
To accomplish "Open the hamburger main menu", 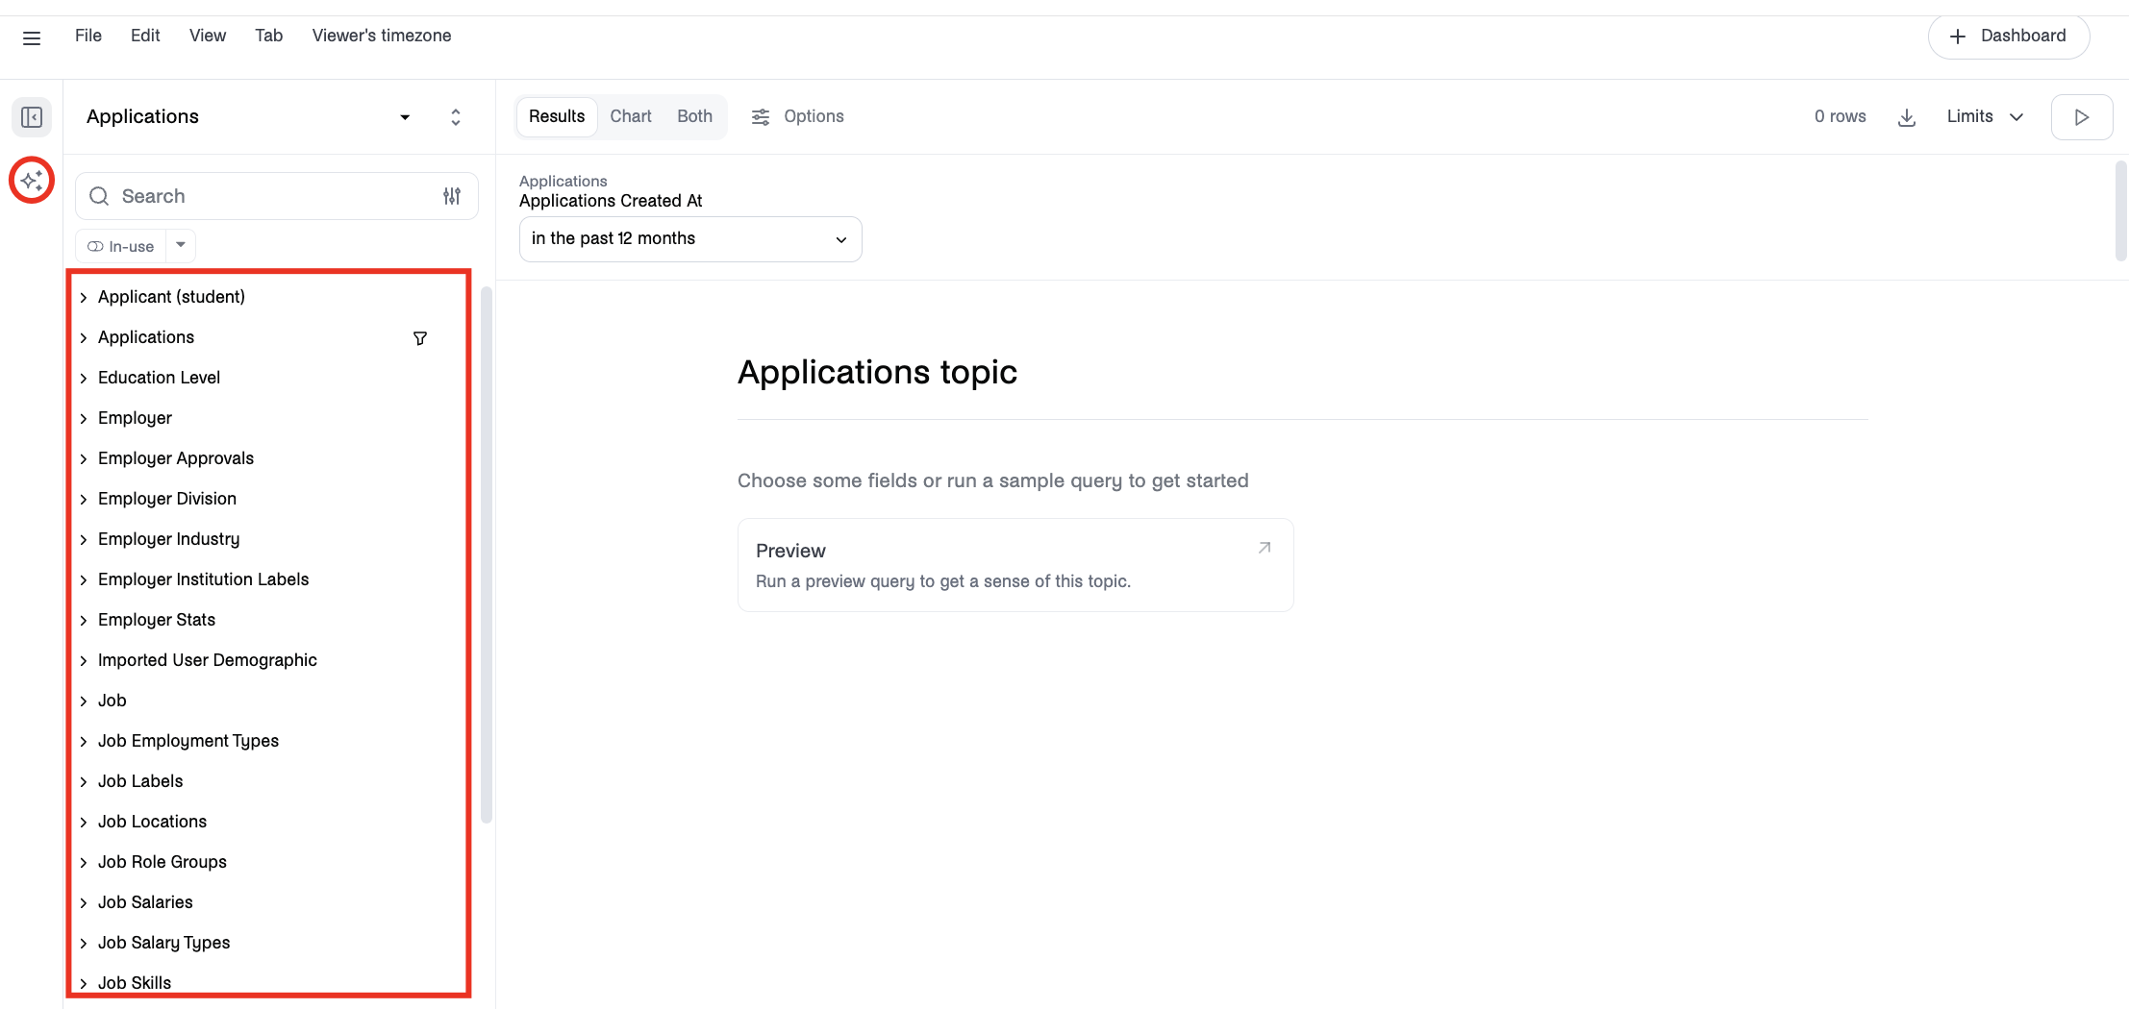I will click(x=32, y=38).
